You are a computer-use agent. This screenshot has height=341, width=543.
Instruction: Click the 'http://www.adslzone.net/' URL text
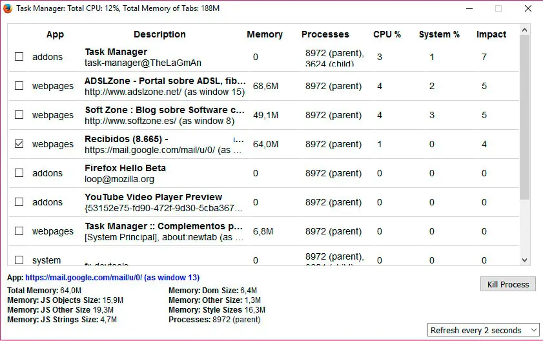point(133,92)
